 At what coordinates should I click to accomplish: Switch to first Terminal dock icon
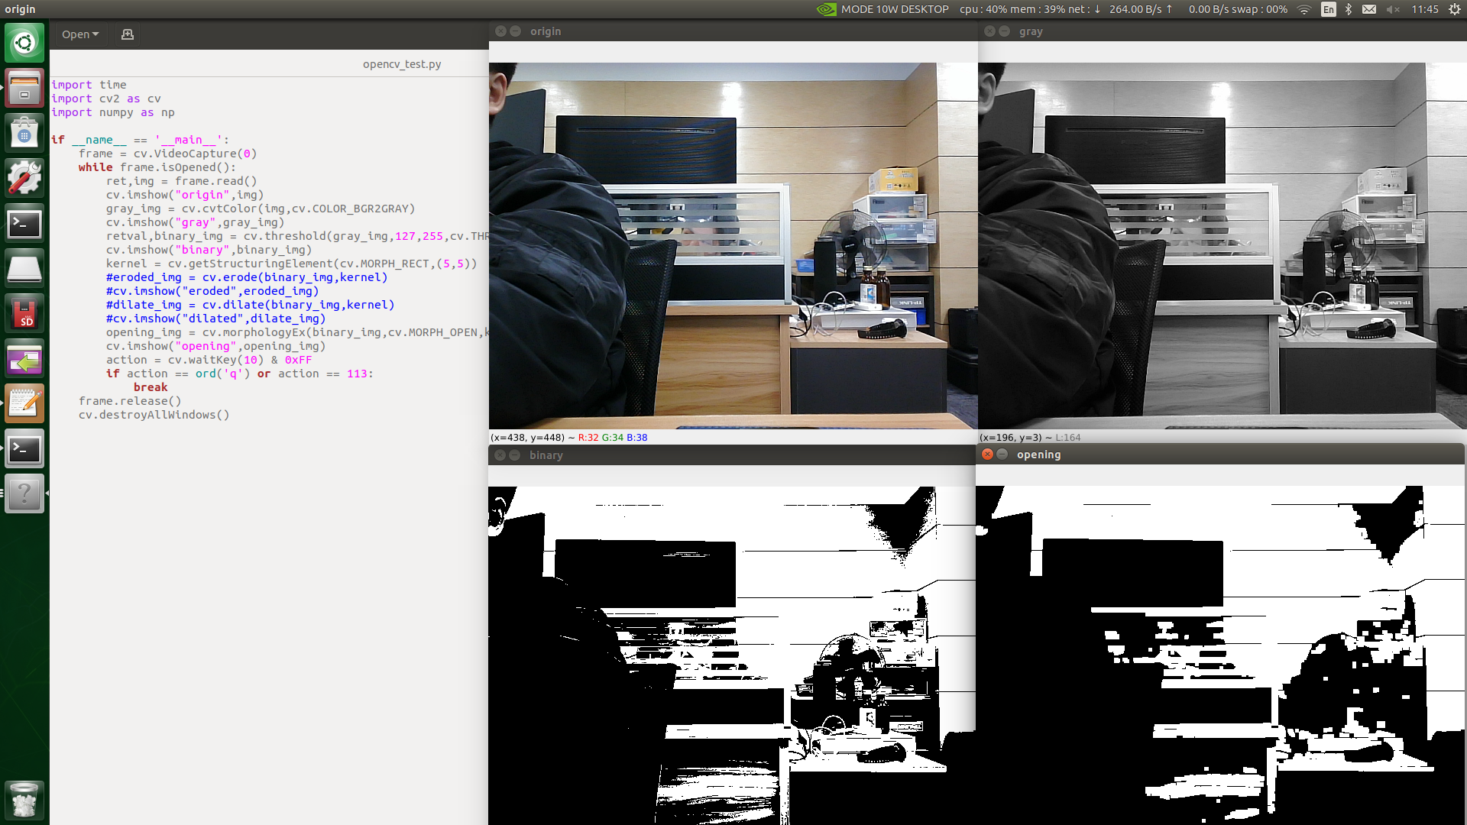click(x=24, y=224)
